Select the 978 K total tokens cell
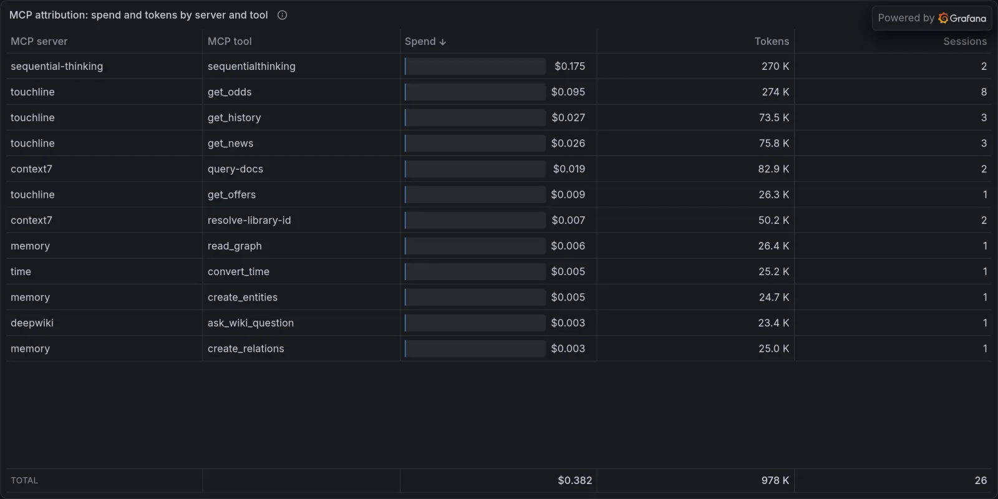Viewport: 998px width, 499px height. click(695, 480)
